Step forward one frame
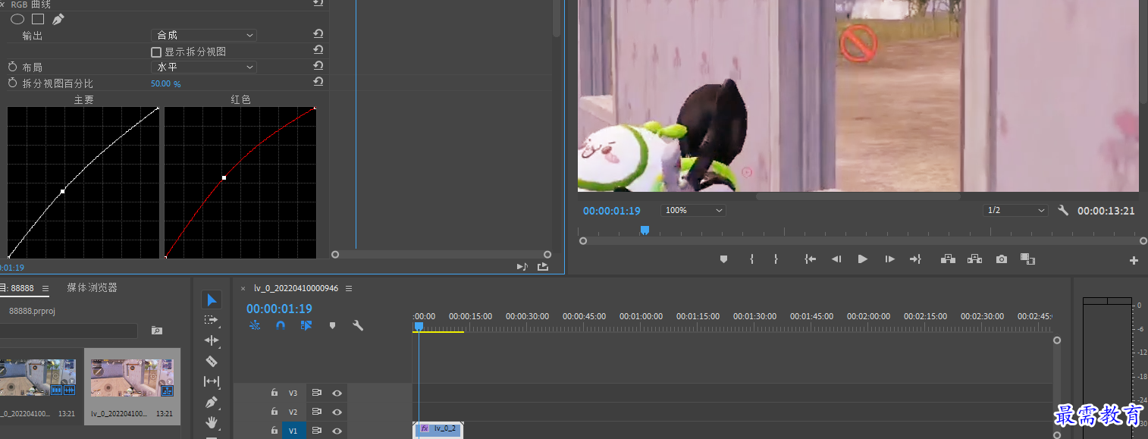Image resolution: width=1148 pixels, height=439 pixels. coord(889,259)
